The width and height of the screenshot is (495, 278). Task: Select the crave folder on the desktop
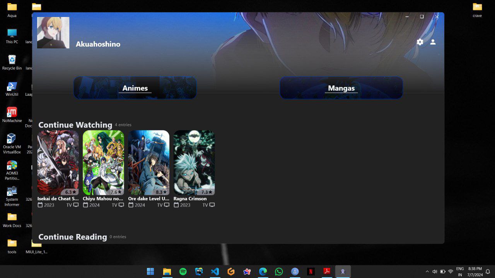click(x=477, y=10)
